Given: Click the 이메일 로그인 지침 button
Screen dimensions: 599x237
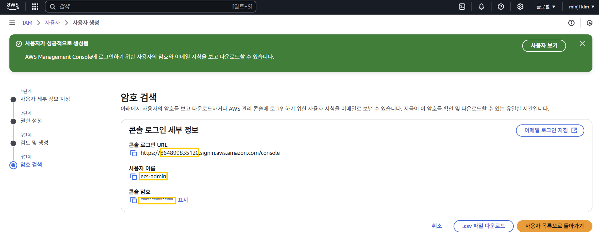Looking at the screenshot, I should point(550,130).
